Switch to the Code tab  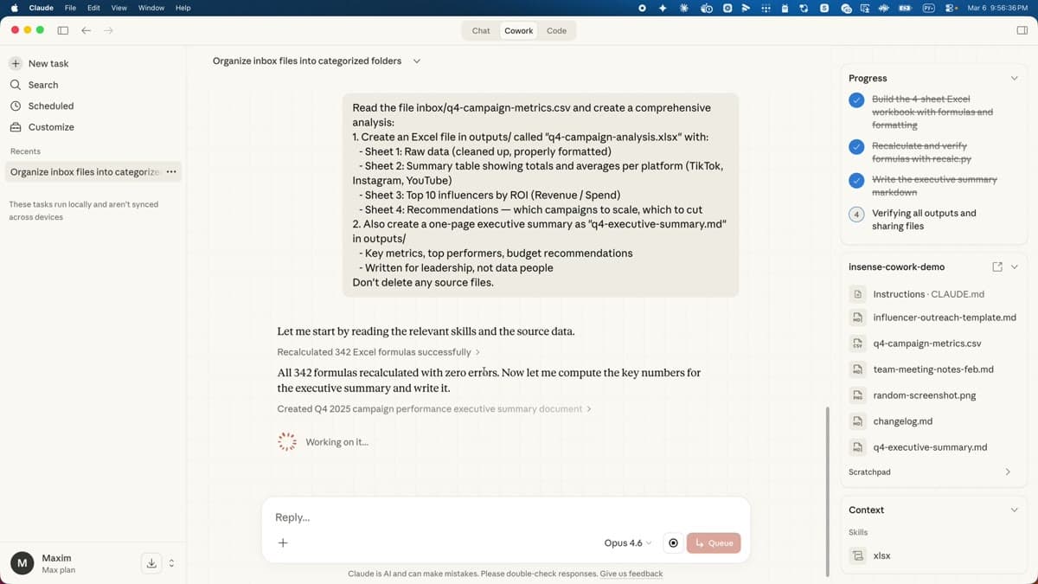click(x=556, y=30)
